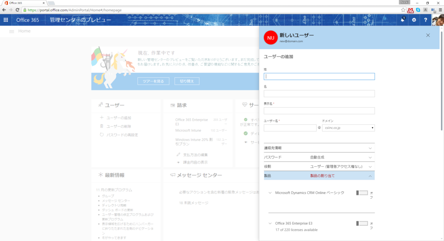Image resolution: width=444 pixels, height=241 pixels.
Task: Click the red NU avatar circle
Action: 271,38
